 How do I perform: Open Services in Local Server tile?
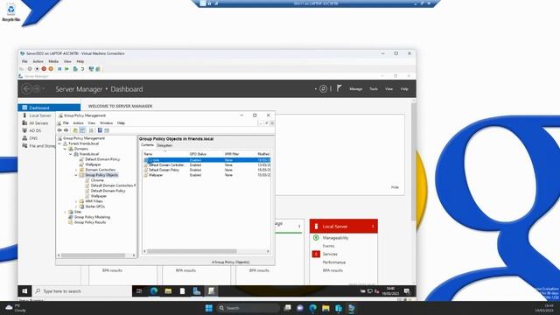click(330, 254)
